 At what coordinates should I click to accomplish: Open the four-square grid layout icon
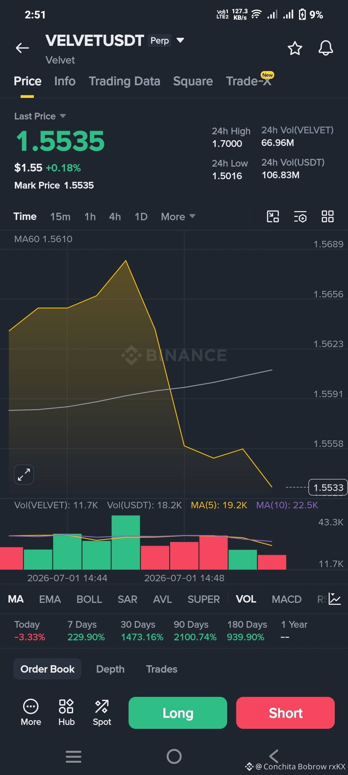[x=327, y=216]
